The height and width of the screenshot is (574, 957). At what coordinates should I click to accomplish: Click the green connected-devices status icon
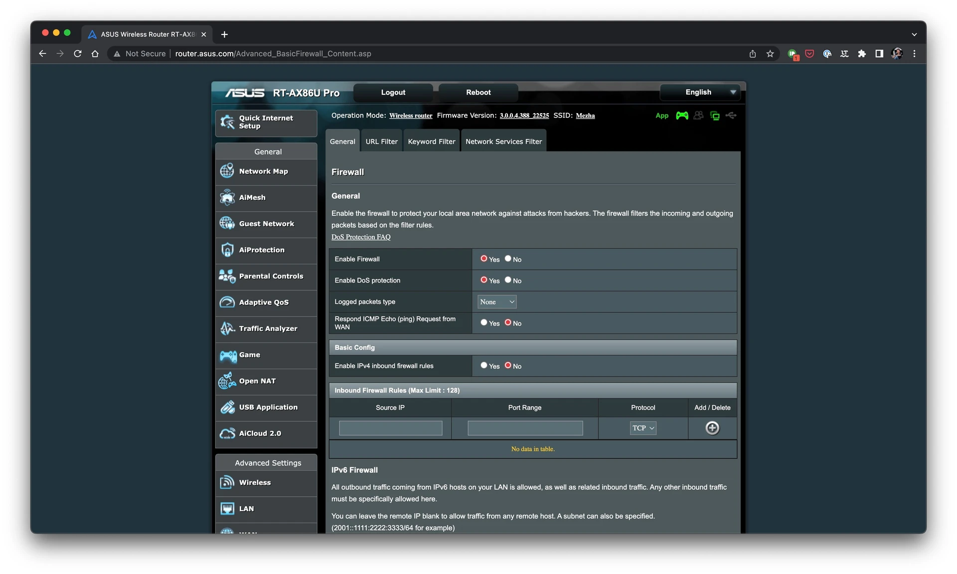(715, 116)
